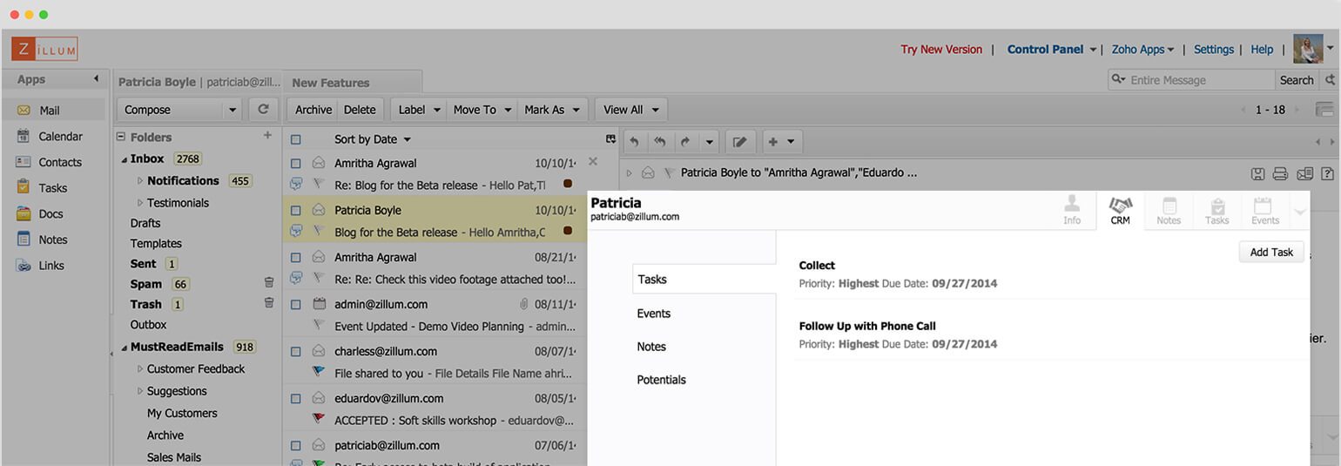Click the Archive button
Image resolution: width=1341 pixels, height=466 pixels.
[313, 110]
